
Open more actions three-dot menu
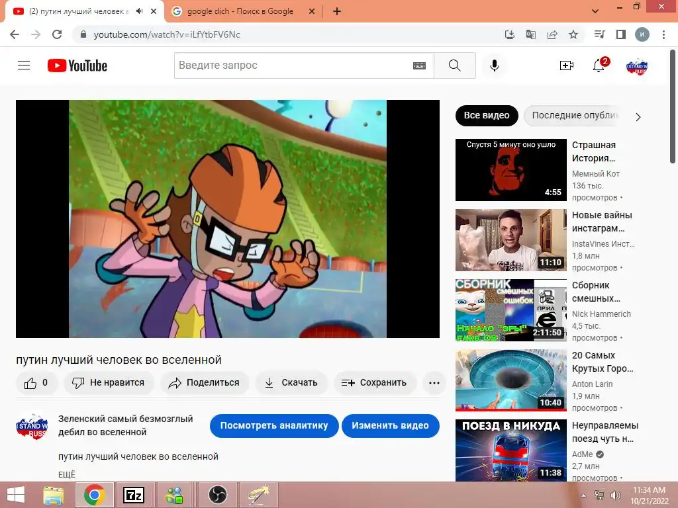(x=434, y=383)
